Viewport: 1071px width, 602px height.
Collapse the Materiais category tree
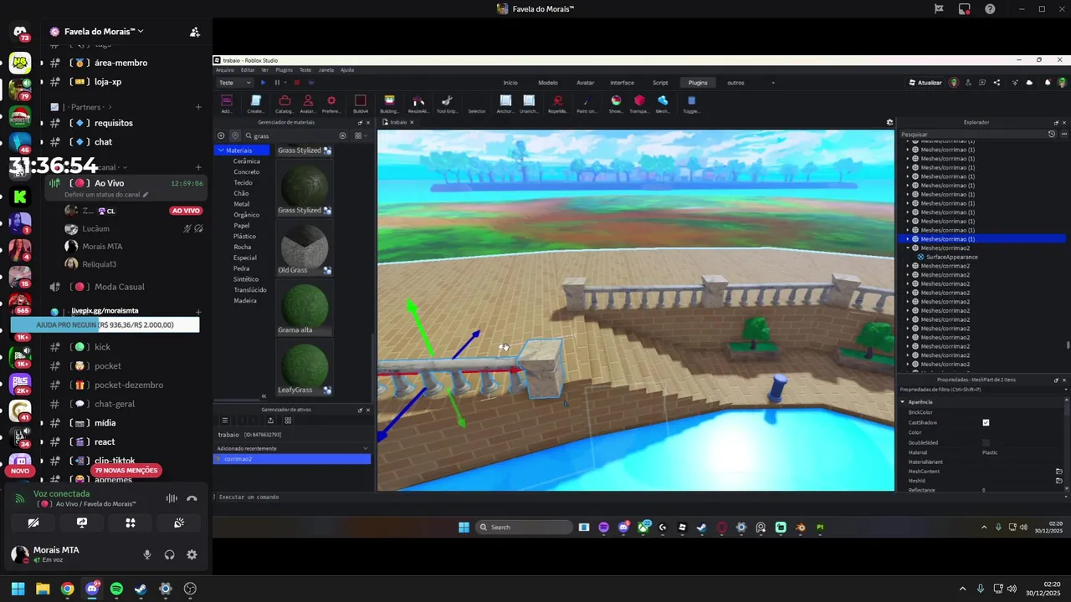click(220, 150)
